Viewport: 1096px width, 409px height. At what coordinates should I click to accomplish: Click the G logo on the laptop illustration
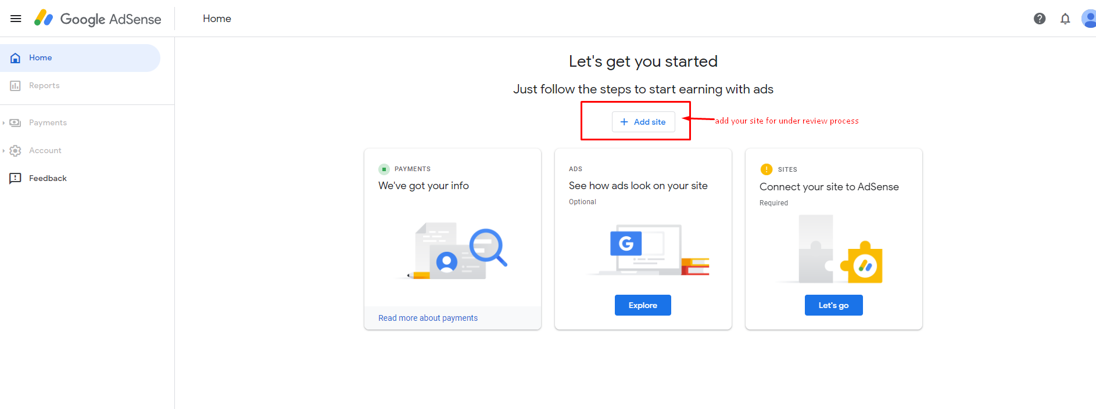(625, 244)
